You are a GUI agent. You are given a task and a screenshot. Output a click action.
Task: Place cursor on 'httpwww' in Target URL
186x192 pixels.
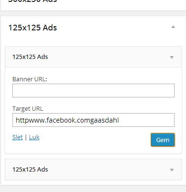30,121
